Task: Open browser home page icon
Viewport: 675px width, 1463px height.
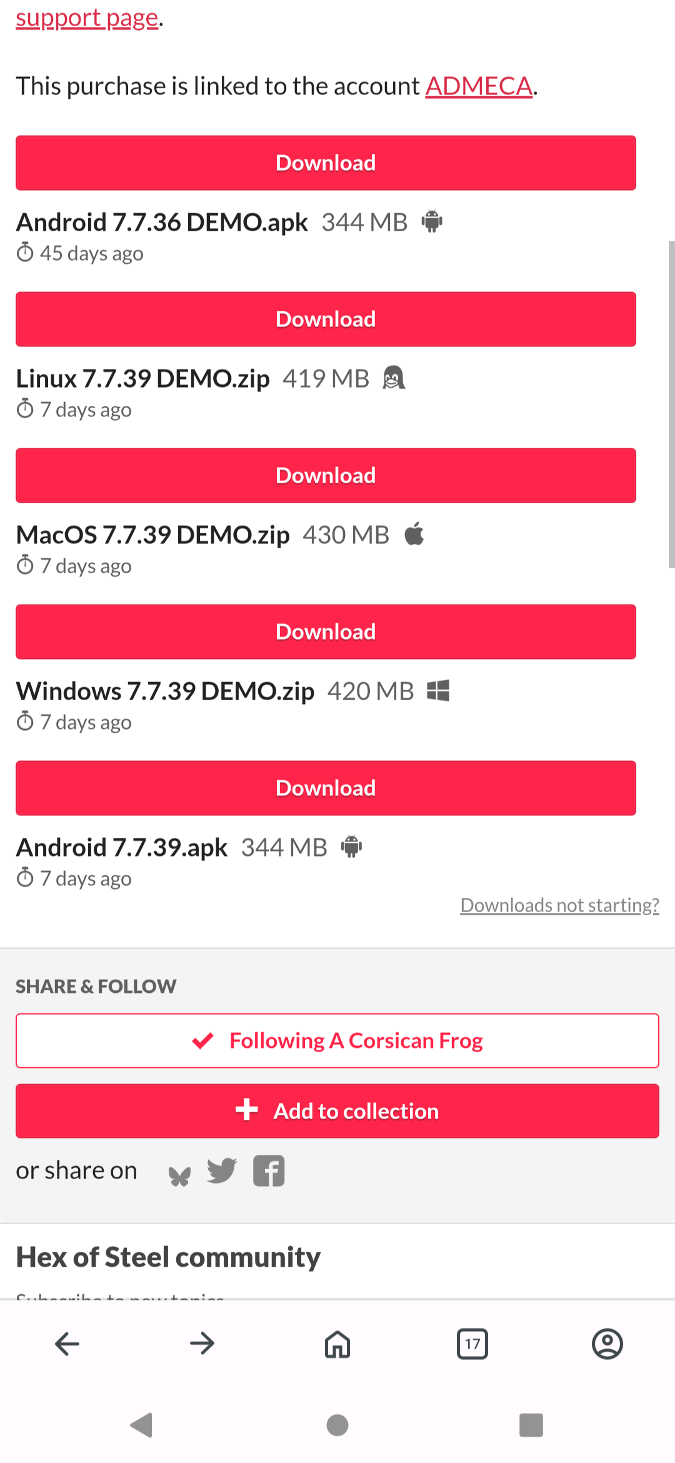Action: [x=337, y=1344]
